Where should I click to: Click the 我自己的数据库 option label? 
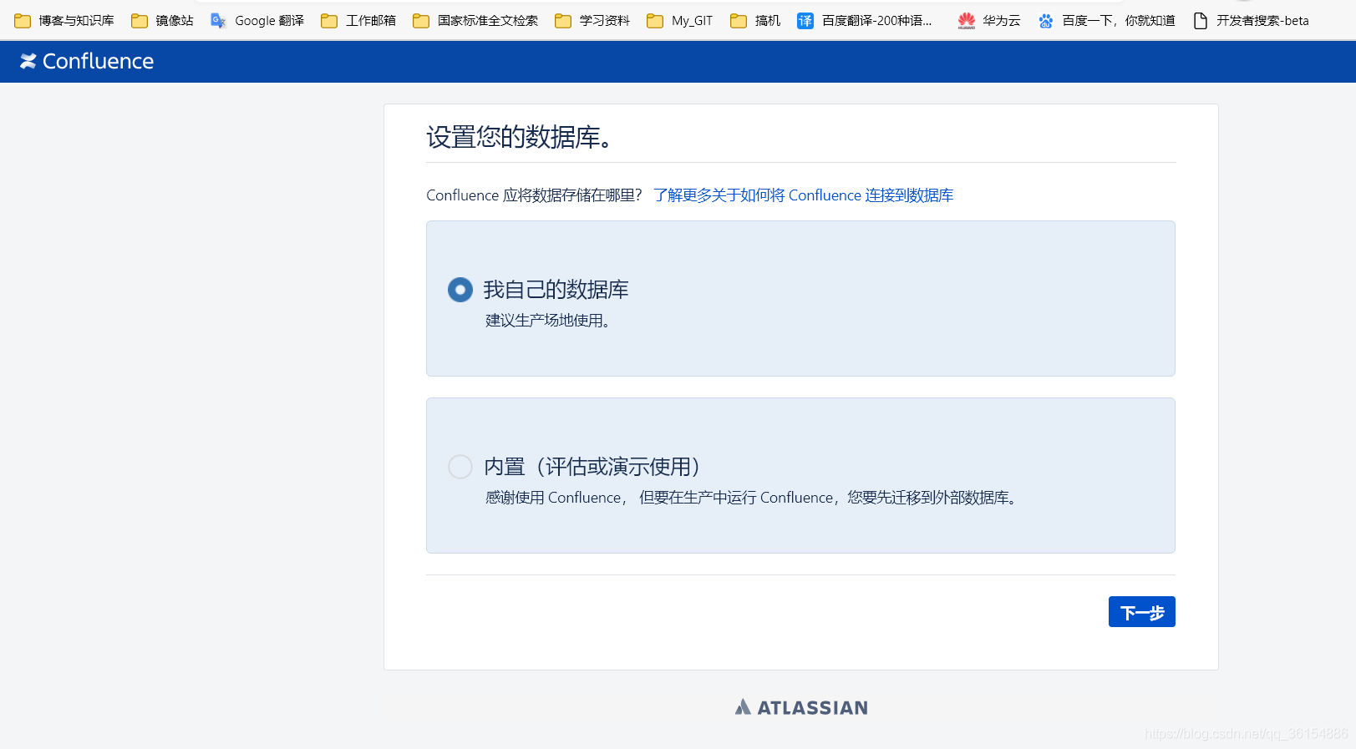556,290
